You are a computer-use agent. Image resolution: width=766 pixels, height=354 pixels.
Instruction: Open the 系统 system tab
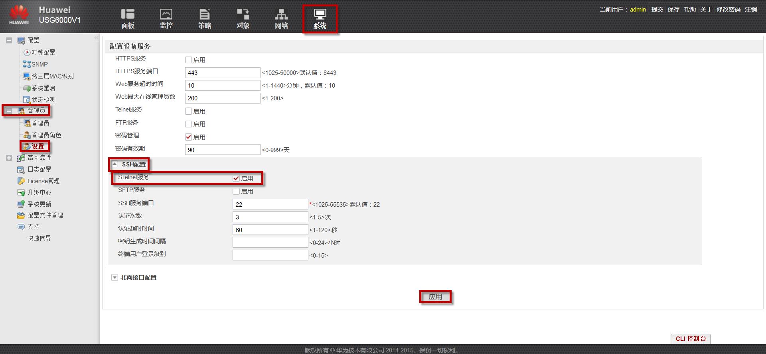[320, 18]
